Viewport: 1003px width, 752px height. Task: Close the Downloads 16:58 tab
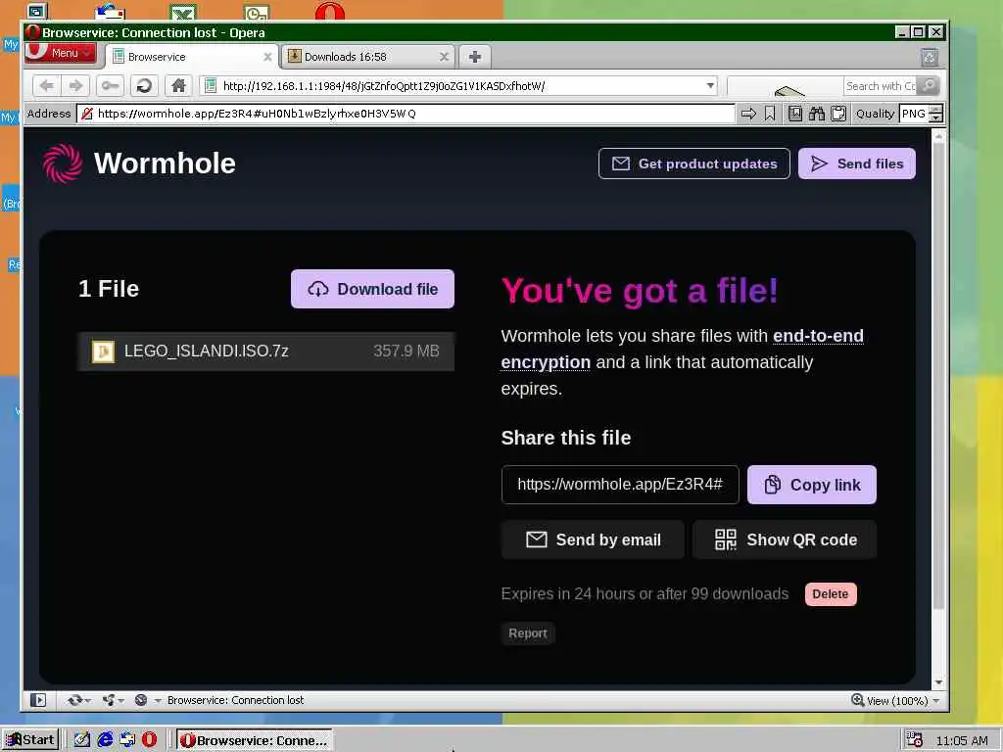[444, 57]
